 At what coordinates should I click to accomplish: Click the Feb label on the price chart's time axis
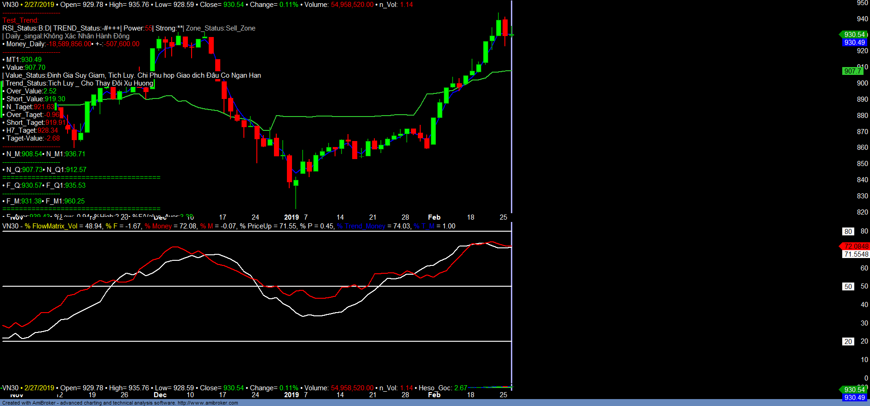click(434, 217)
